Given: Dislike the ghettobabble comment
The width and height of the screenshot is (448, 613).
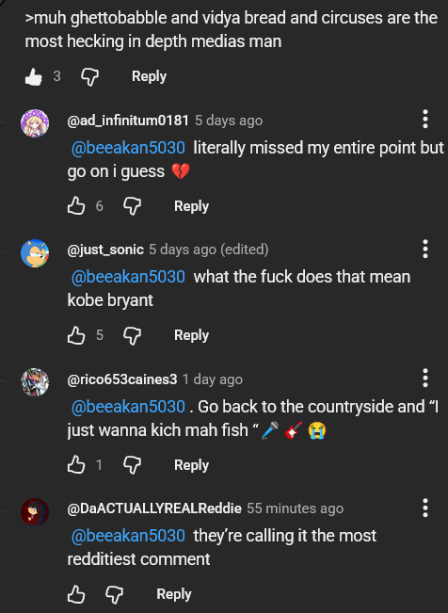Looking at the screenshot, I should pyautogui.click(x=90, y=76).
